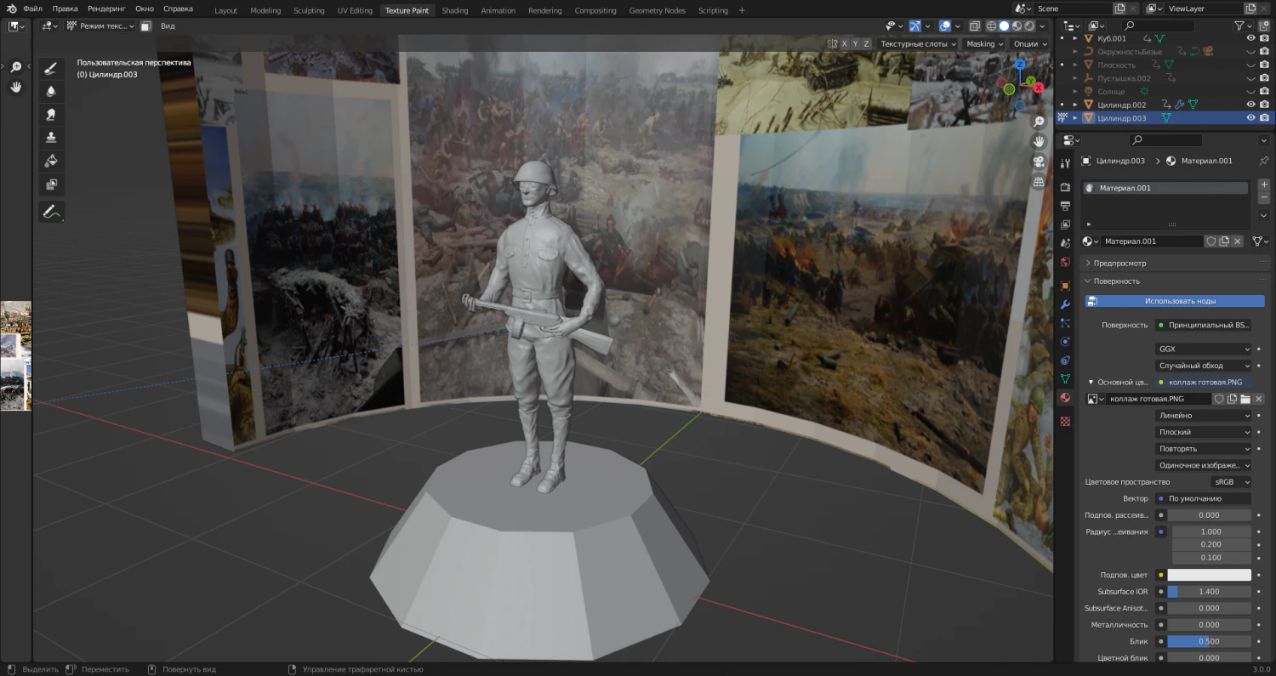The height and width of the screenshot is (676, 1276).
Task: Open the View Layer properties tab
Action: point(1065,224)
